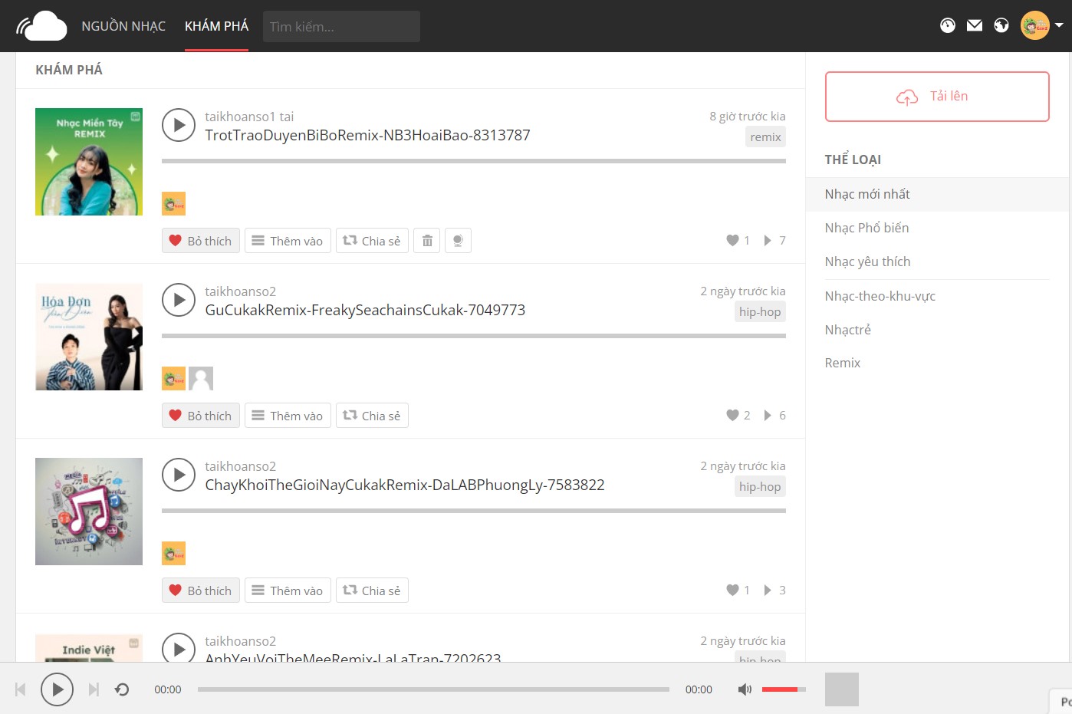The width and height of the screenshot is (1072, 714).
Task: Open hip-hop tag on ChayKhoiTheGioiNay track
Action: [760, 486]
